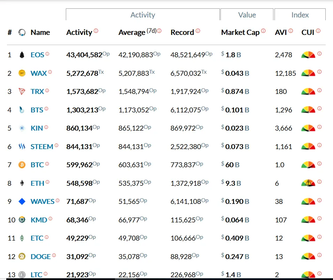
Task: Click the EOS coin logo icon
Action: (22, 55)
